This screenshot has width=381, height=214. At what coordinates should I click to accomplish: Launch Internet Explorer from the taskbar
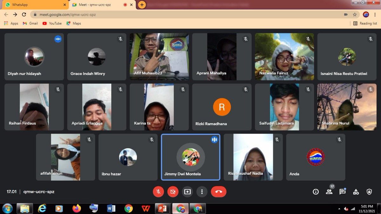(x=42, y=208)
